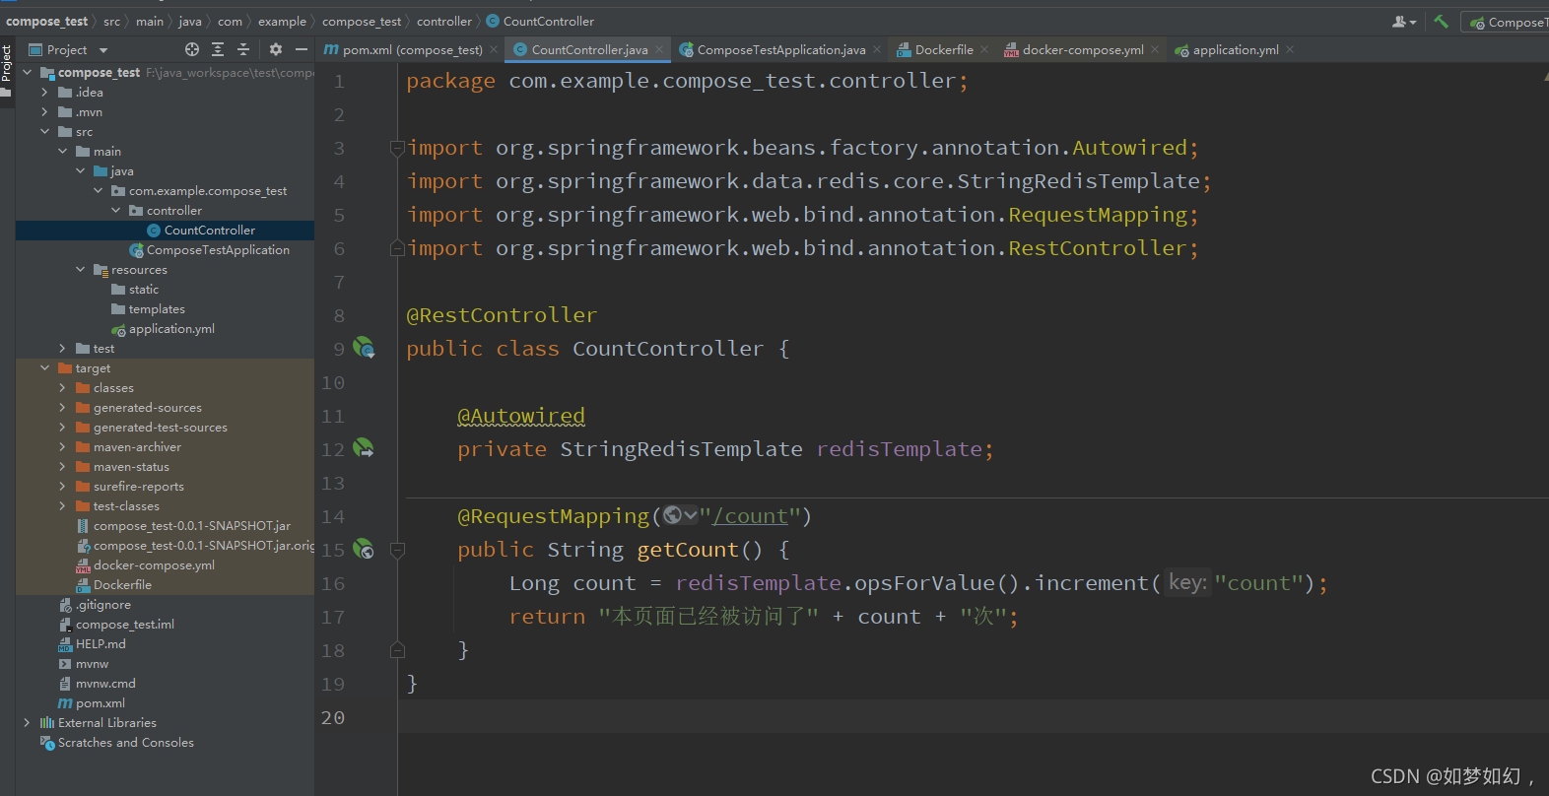Click the getCount method name
1549x796 pixels.
tap(688, 550)
